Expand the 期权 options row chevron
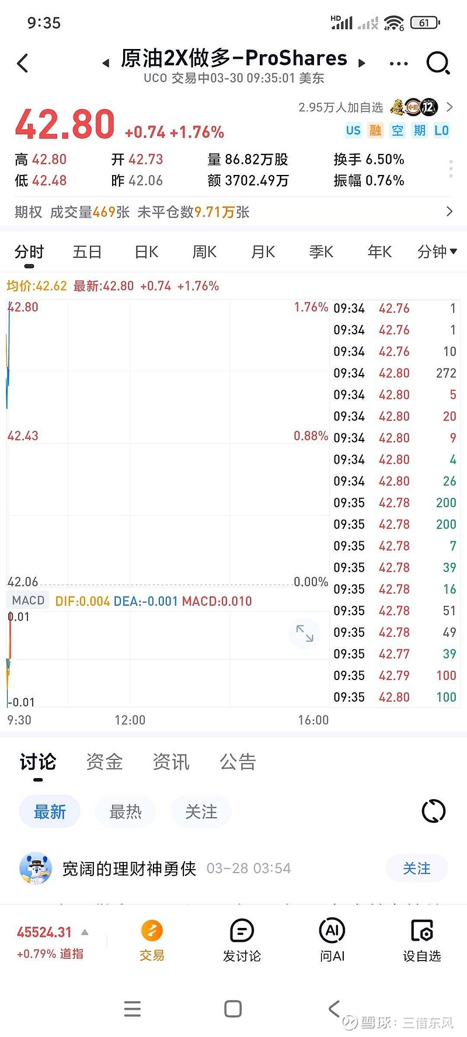 point(449,212)
